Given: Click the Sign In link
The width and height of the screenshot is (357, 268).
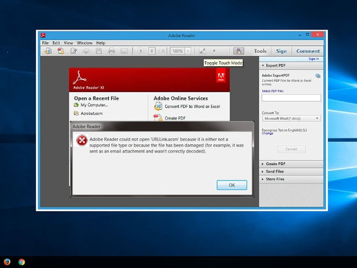Looking at the screenshot, I should click(314, 59).
